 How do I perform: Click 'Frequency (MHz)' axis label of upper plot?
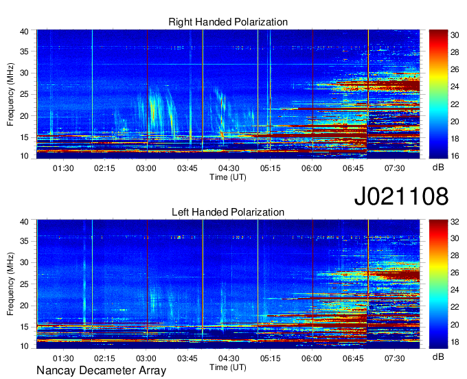(x=10, y=94)
